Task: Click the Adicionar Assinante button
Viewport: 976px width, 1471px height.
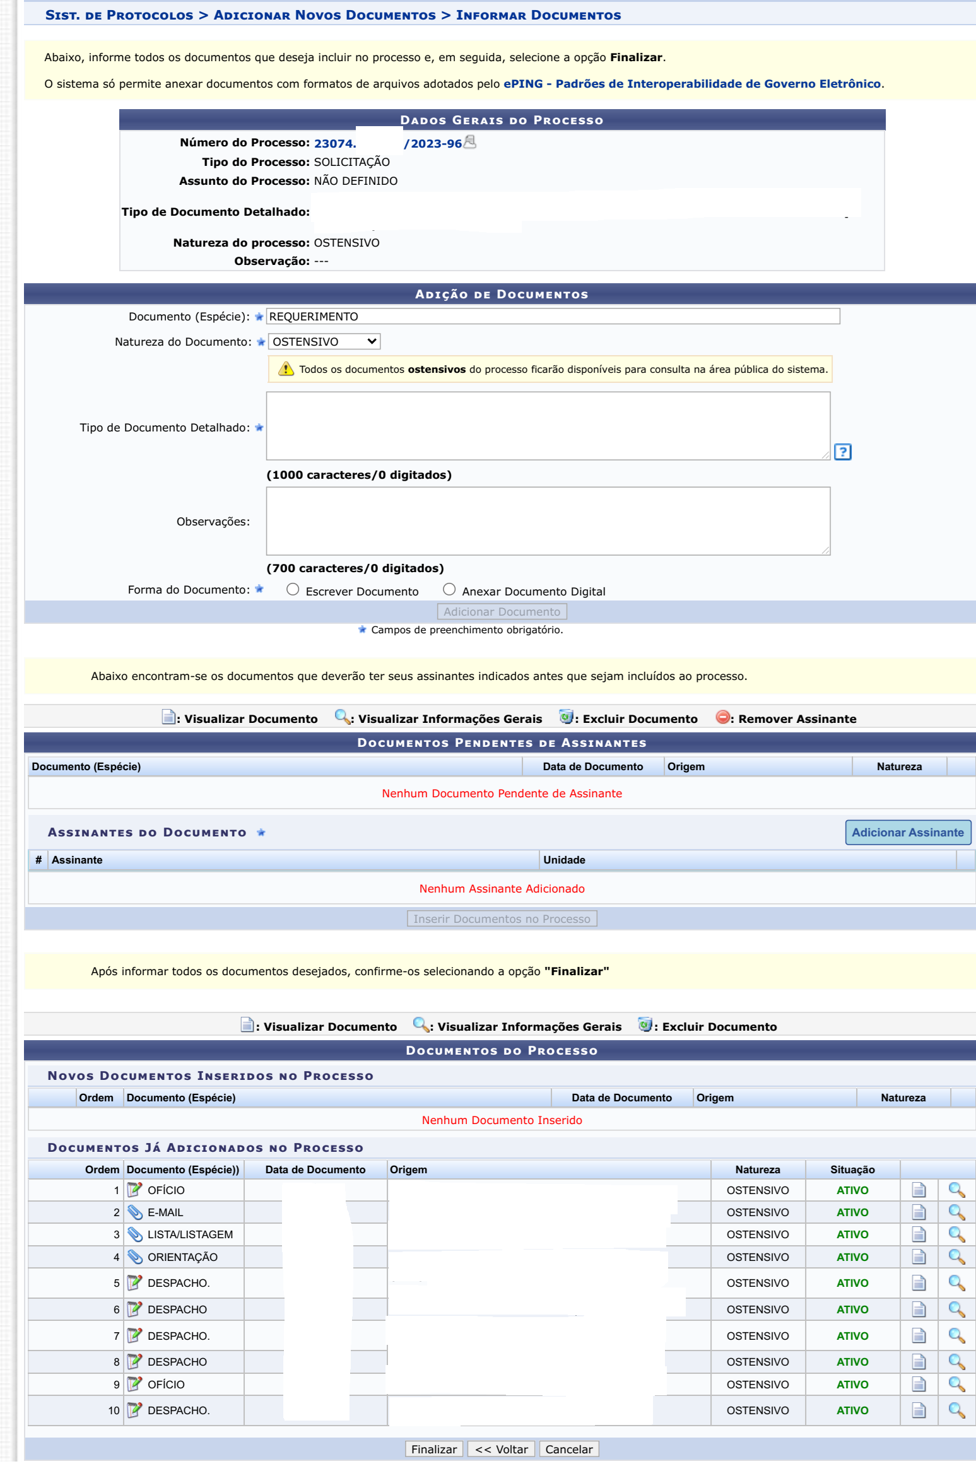Action: pos(907,832)
